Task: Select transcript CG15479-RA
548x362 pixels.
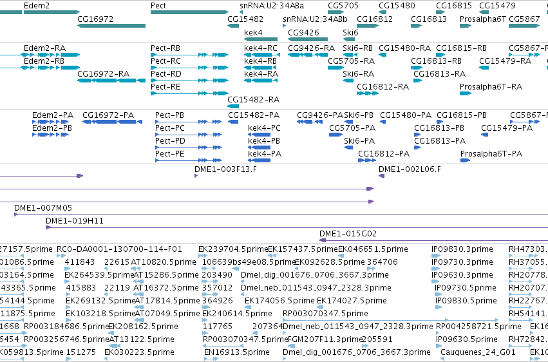Action: 484,68
